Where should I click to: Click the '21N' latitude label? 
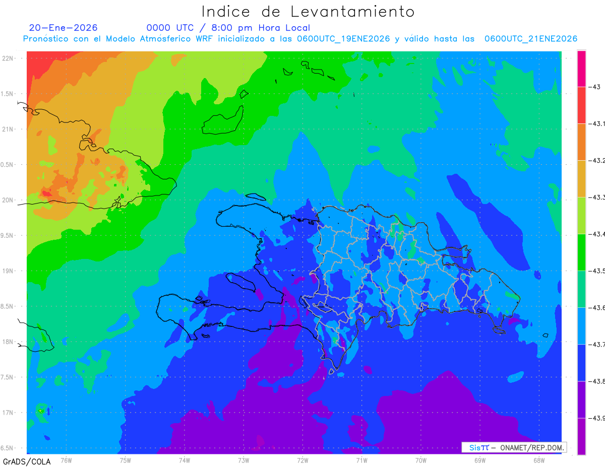(x=7, y=129)
